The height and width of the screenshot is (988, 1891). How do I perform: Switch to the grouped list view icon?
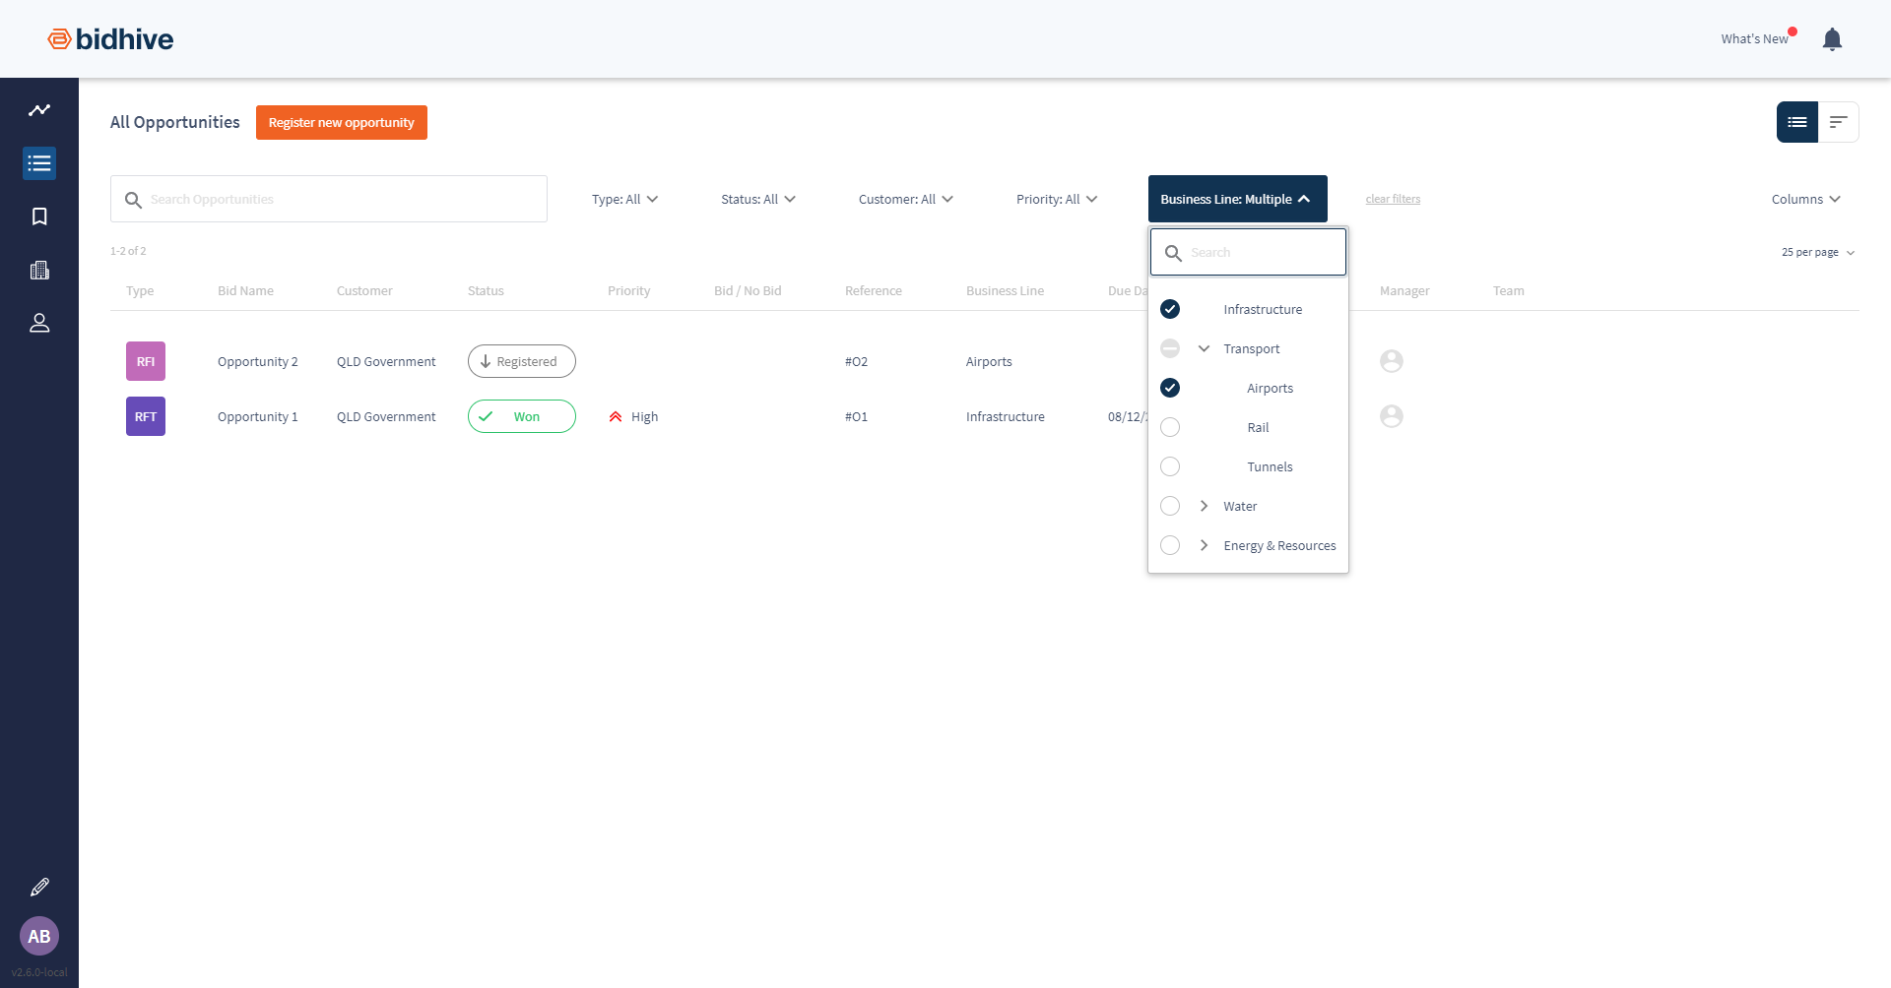click(x=1839, y=122)
